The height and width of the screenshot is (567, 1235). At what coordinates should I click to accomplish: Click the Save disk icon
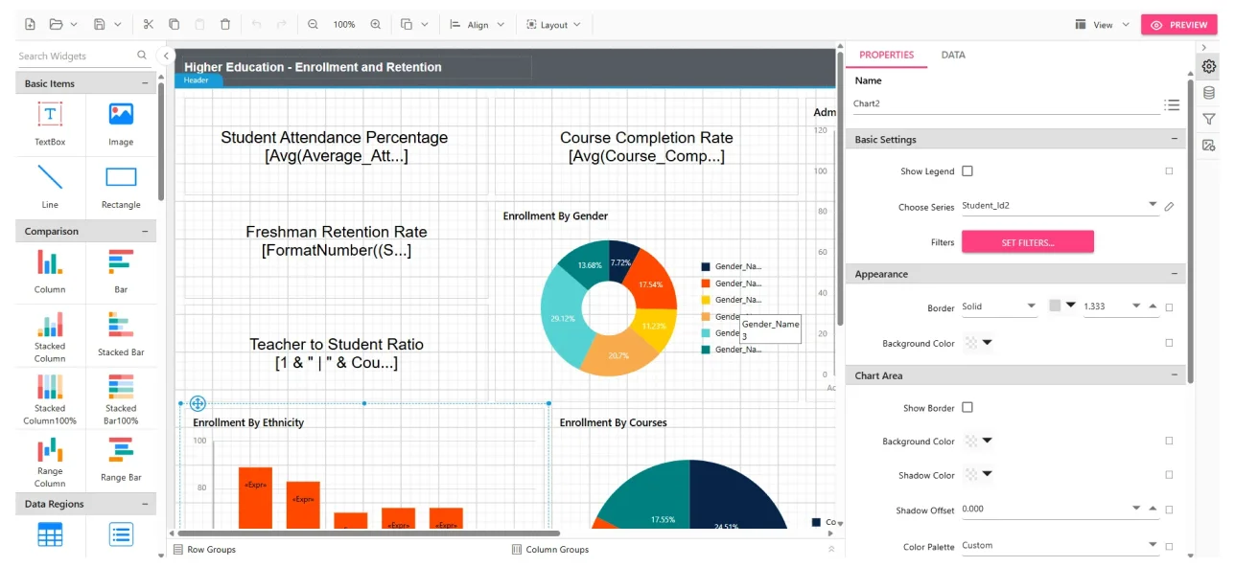[x=100, y=24]
